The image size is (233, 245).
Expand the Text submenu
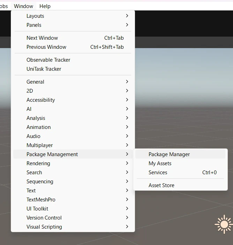point(73,191)
